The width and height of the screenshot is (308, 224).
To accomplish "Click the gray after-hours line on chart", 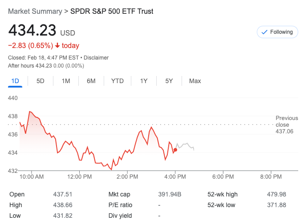I will 185,145.
